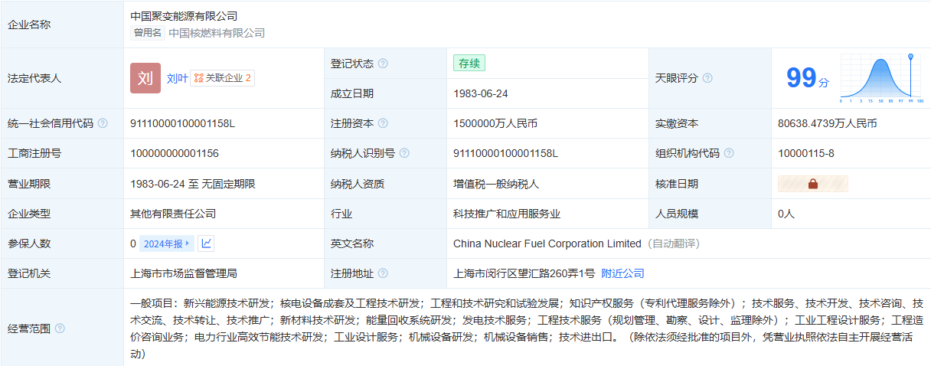
Task: Open legal representative 刘叶's profile link
Action: [177, 78]
